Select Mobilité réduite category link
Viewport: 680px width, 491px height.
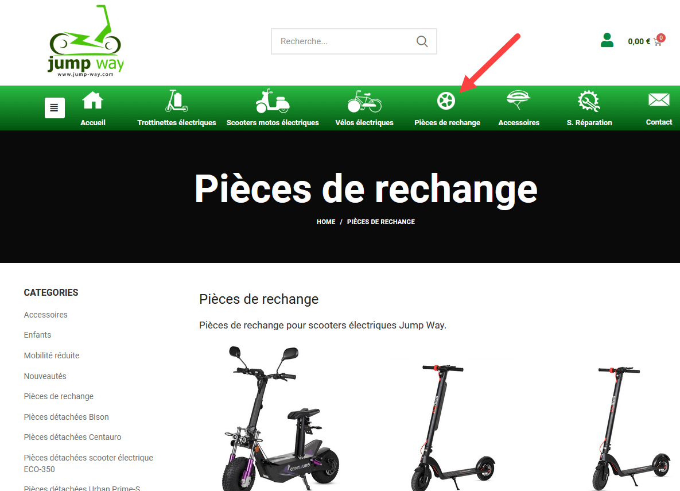(x=52, y=355)
